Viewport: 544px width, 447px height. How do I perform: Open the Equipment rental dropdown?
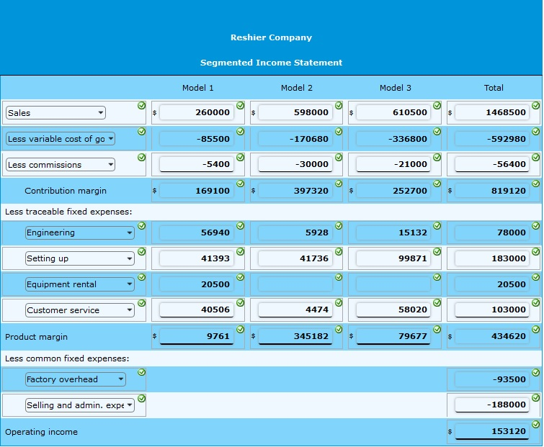(x=80, y=284)
